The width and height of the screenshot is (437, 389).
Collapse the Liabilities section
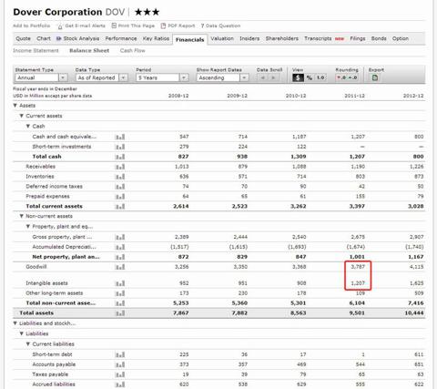22,333
